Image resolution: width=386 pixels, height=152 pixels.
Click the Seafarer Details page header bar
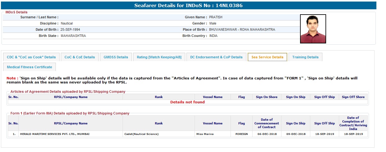[x=188, y=6]
